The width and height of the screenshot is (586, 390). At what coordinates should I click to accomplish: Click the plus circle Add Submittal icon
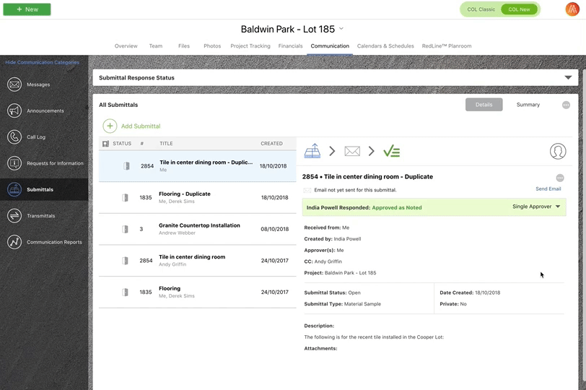110,126
